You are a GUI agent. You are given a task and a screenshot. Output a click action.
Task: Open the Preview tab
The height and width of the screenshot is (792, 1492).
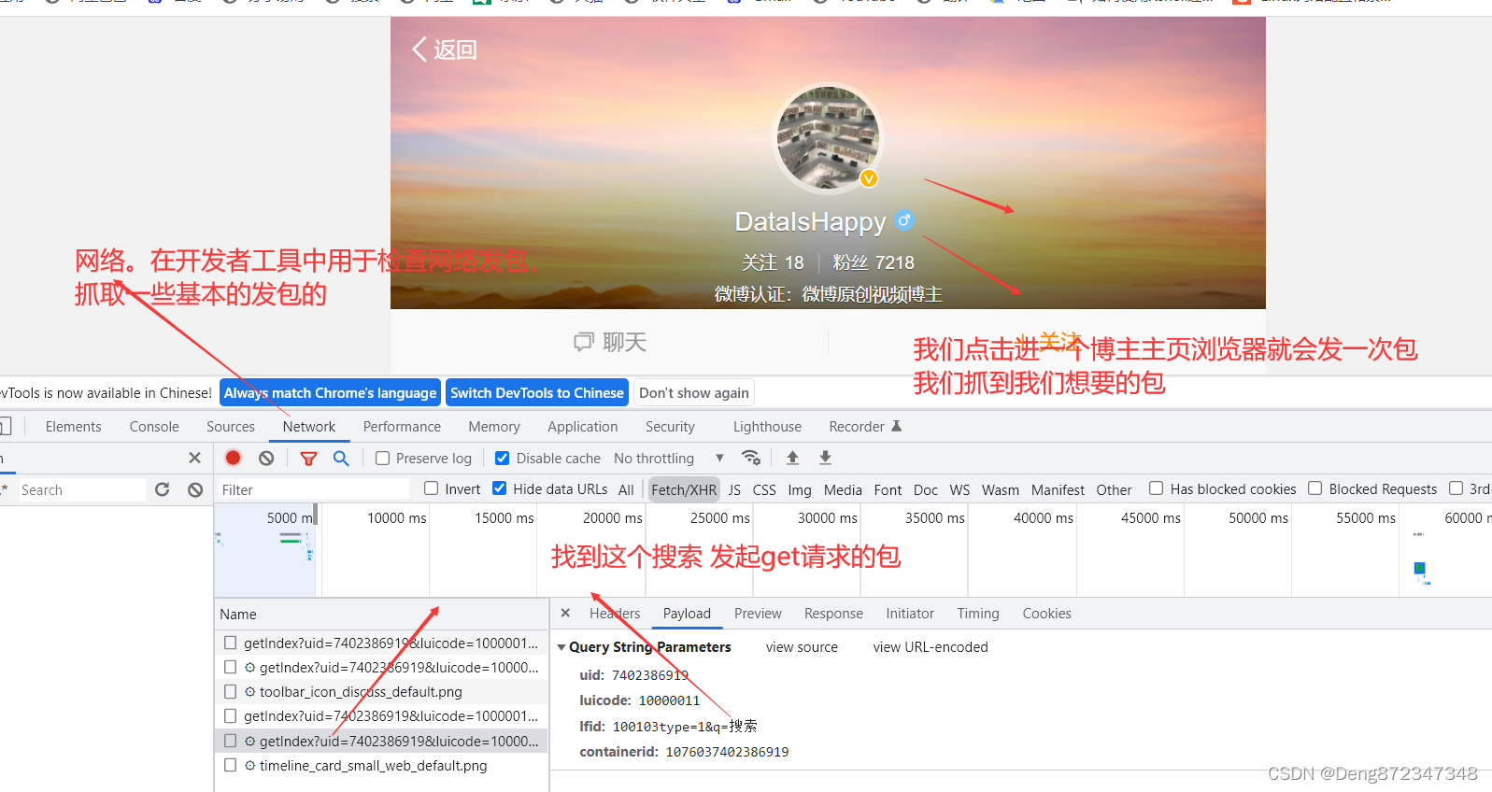758,614
